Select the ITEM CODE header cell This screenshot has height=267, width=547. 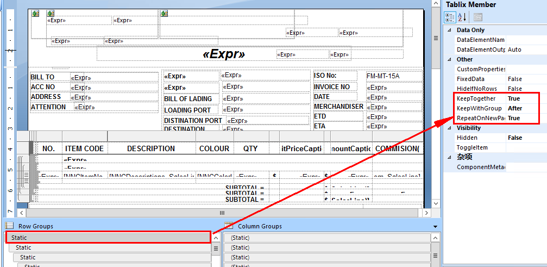(x=85, y=148)
